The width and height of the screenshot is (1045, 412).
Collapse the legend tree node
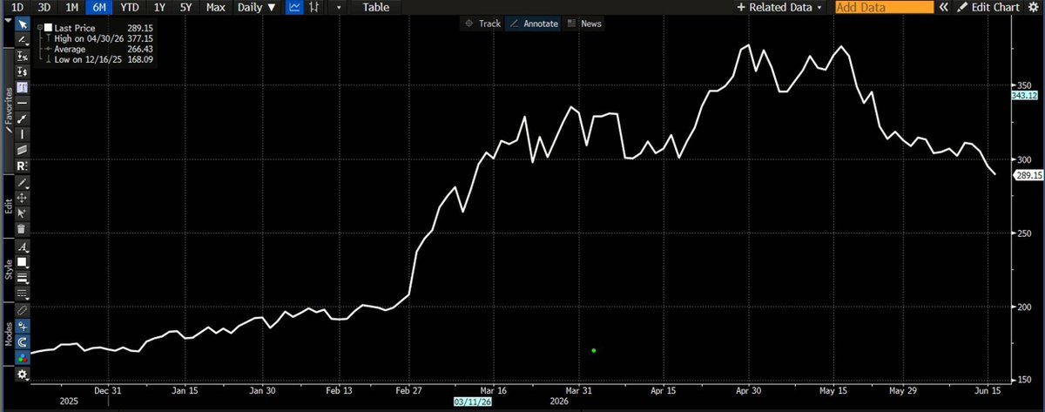pos(40,28)
